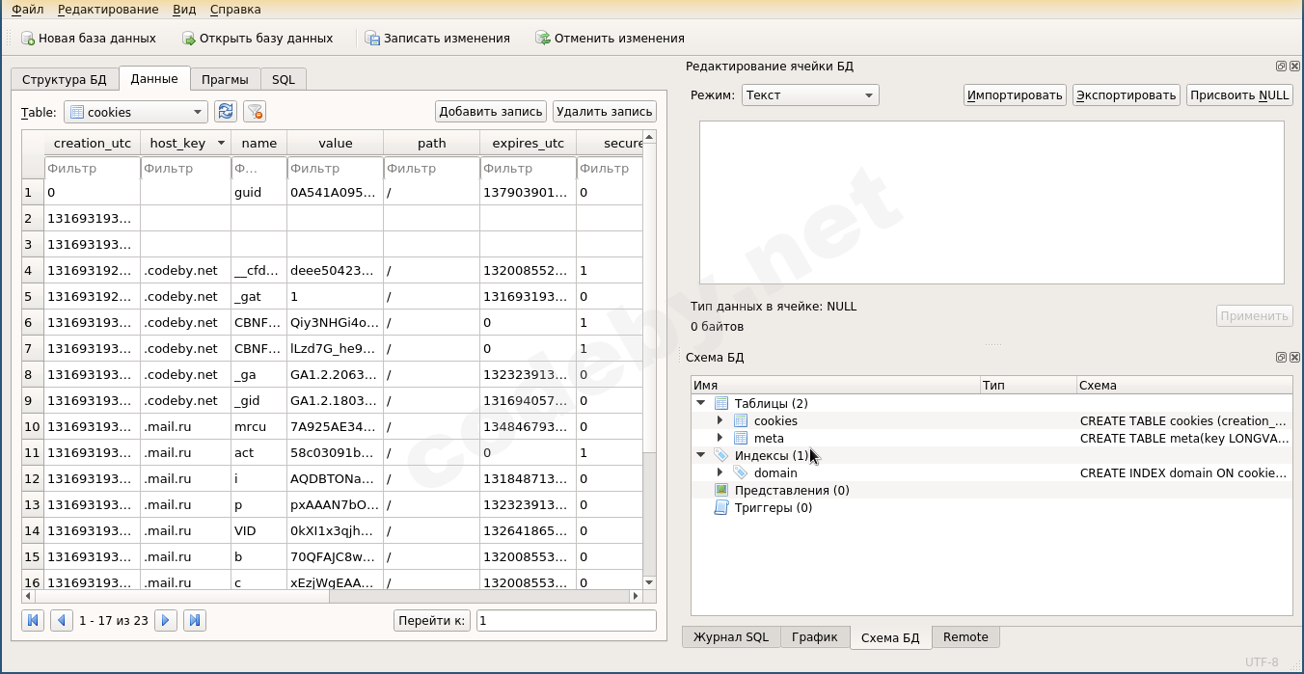Screen dimensions: 1304x674
Task: Go to the previous page of records
Action: (61, 620)
